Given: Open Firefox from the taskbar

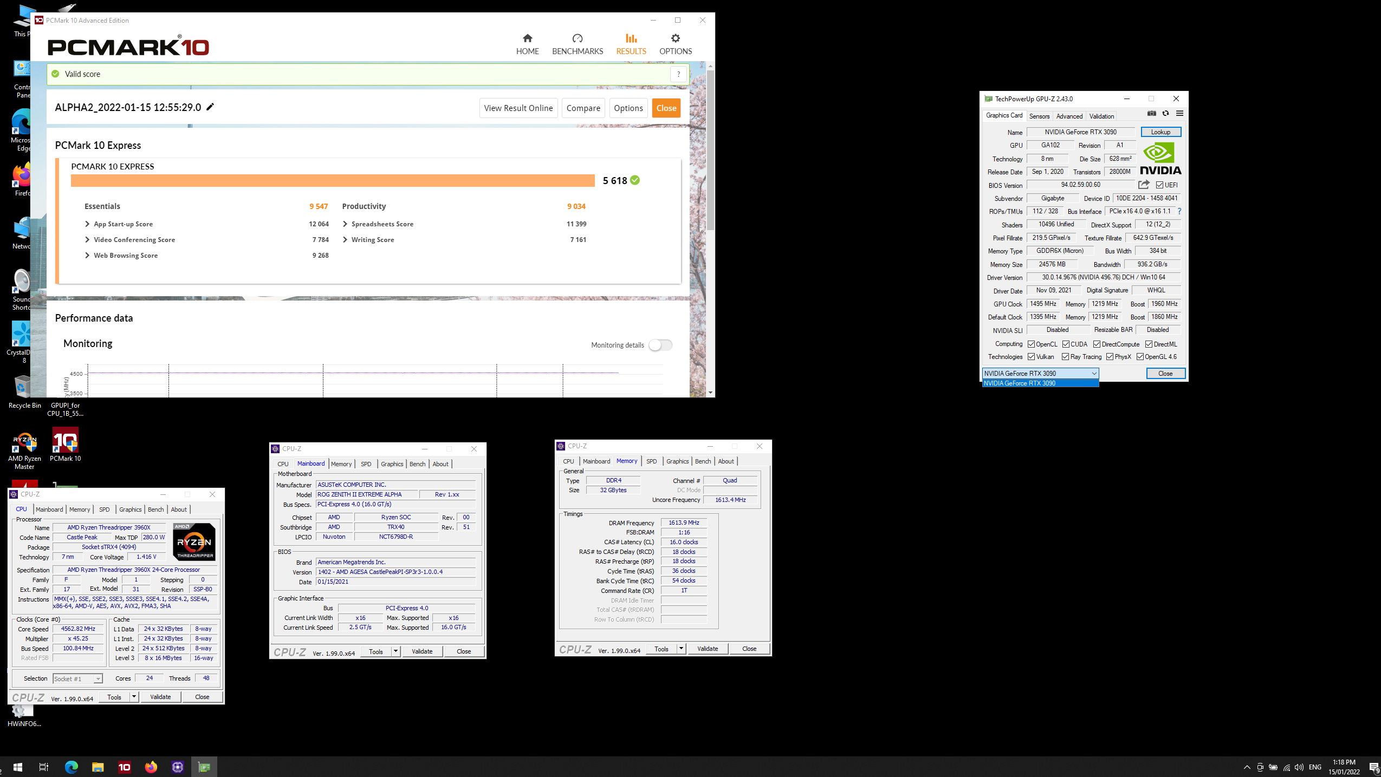Looking at the screenshot, I should (x=151, y=767).
